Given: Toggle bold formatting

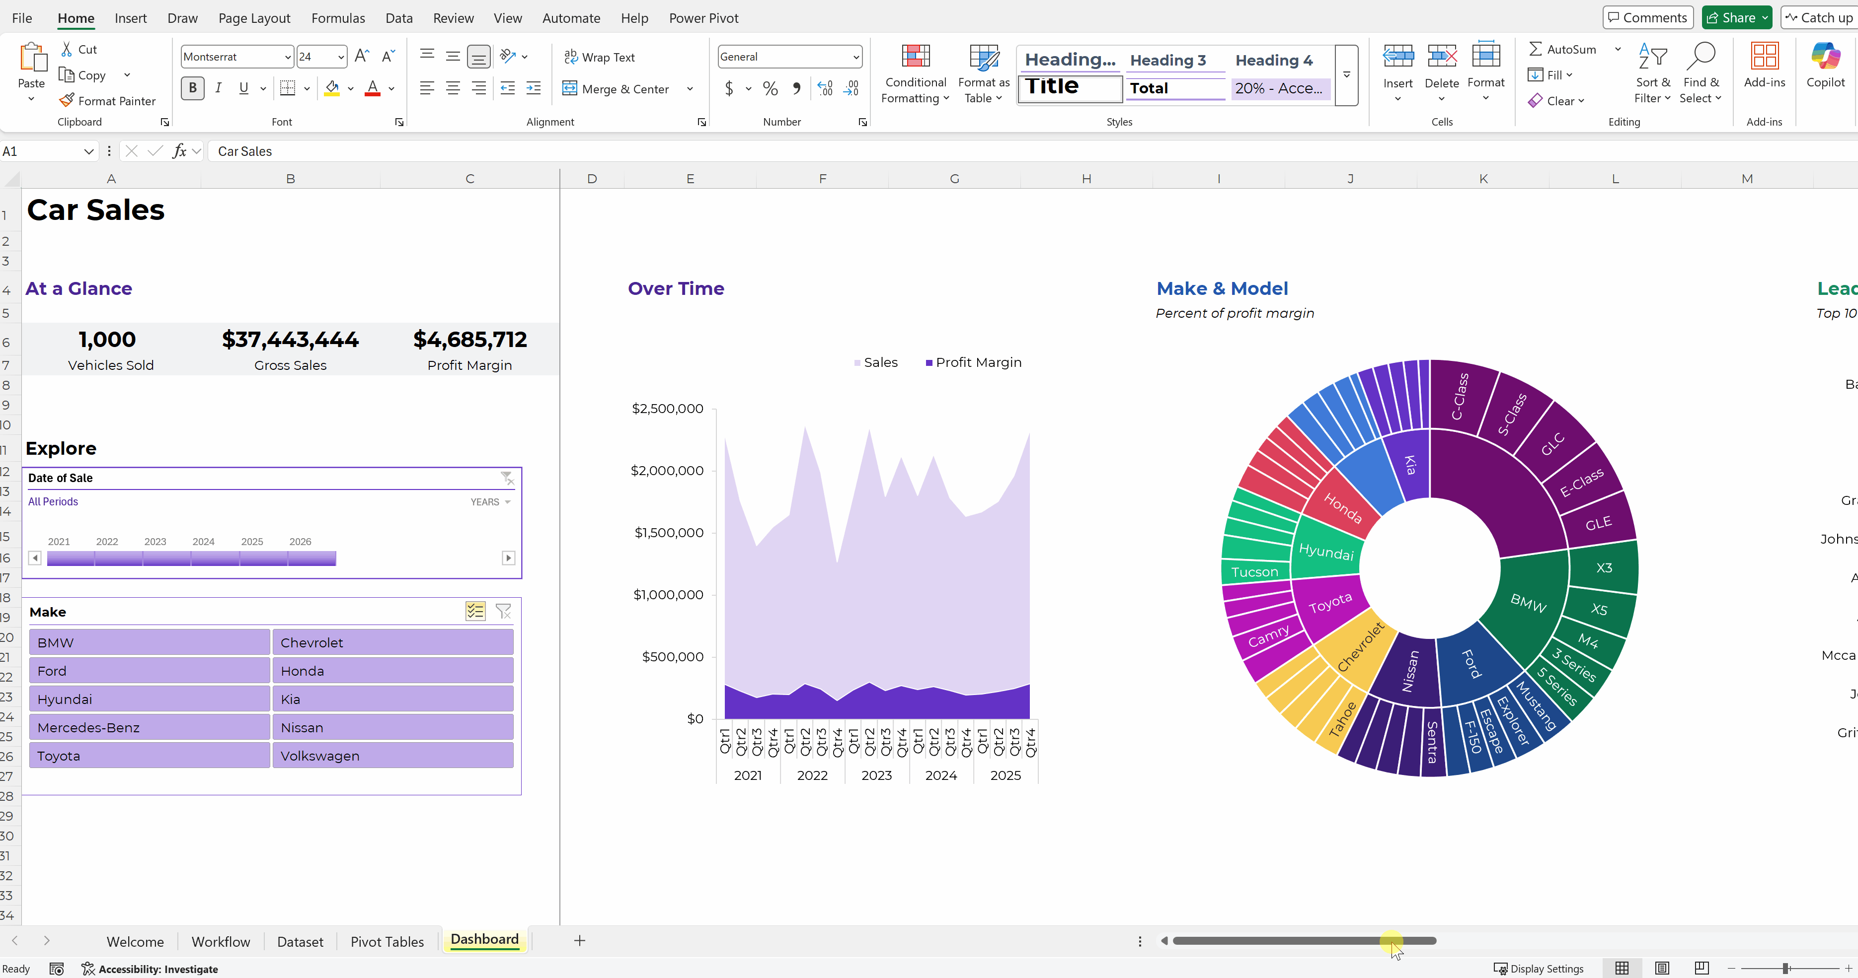Looking at the screenshot, I should [193, 88].
